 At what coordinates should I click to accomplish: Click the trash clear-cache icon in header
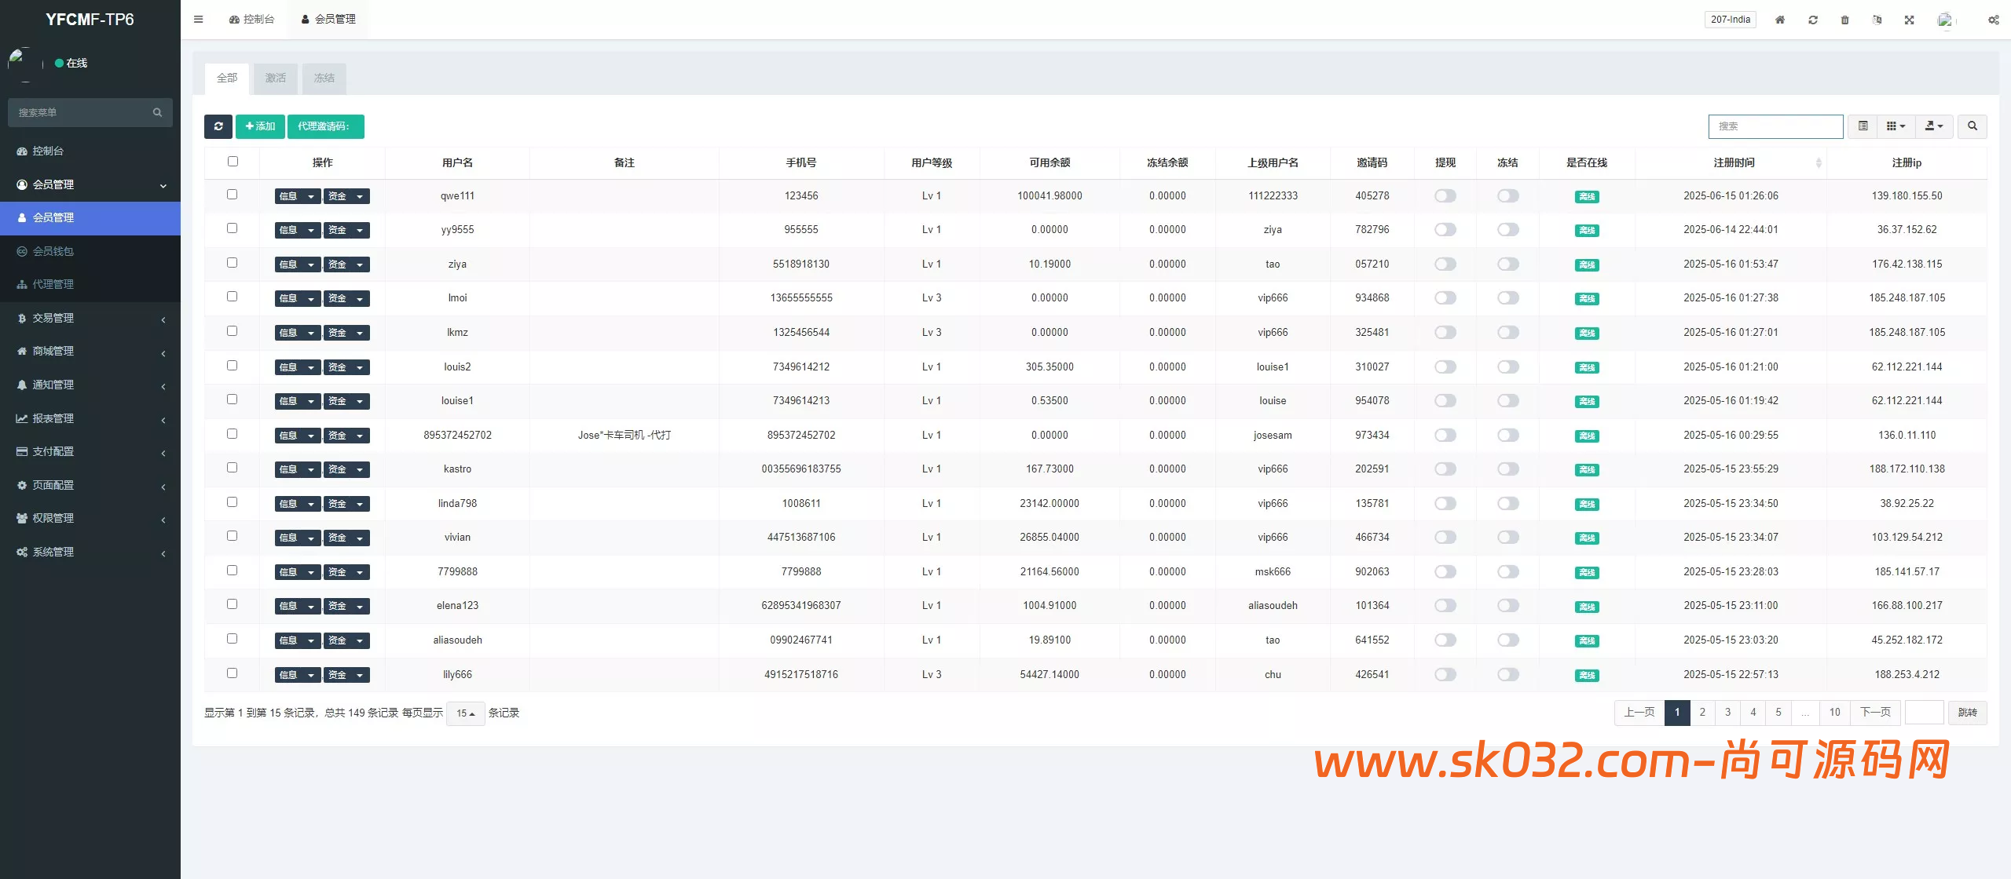click(1844, 20)
